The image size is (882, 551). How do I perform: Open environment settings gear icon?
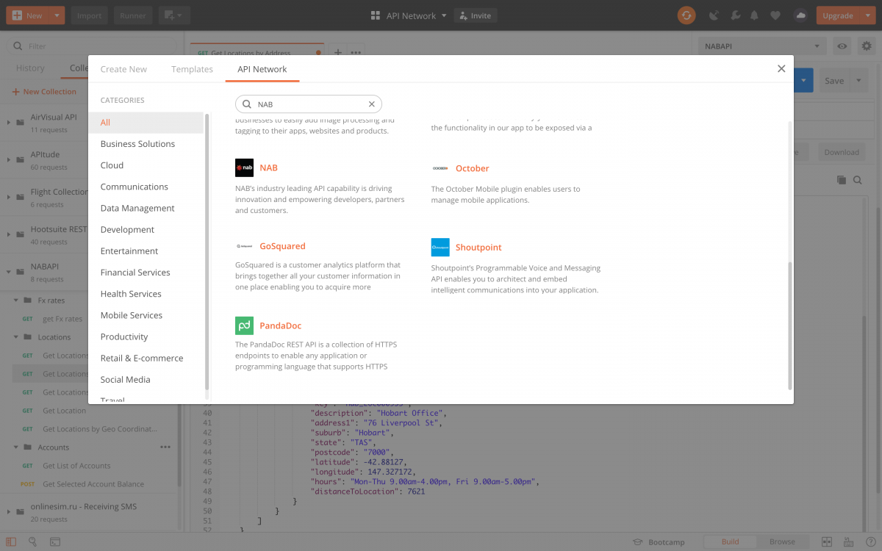[x=867, y=46]
